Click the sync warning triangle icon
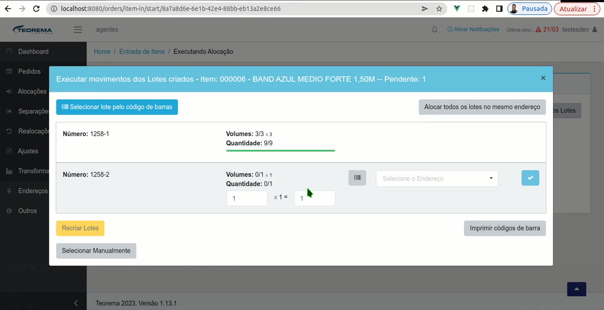Screen dimensions: 604x310 (x=538, y=30)
